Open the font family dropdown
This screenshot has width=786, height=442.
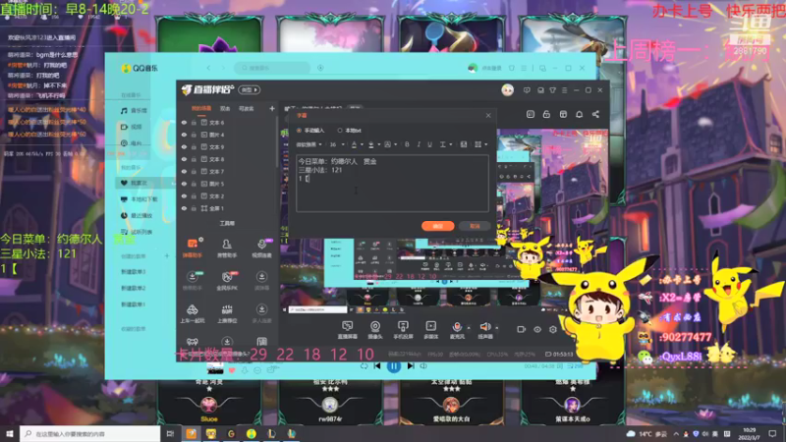coord(309,144)
